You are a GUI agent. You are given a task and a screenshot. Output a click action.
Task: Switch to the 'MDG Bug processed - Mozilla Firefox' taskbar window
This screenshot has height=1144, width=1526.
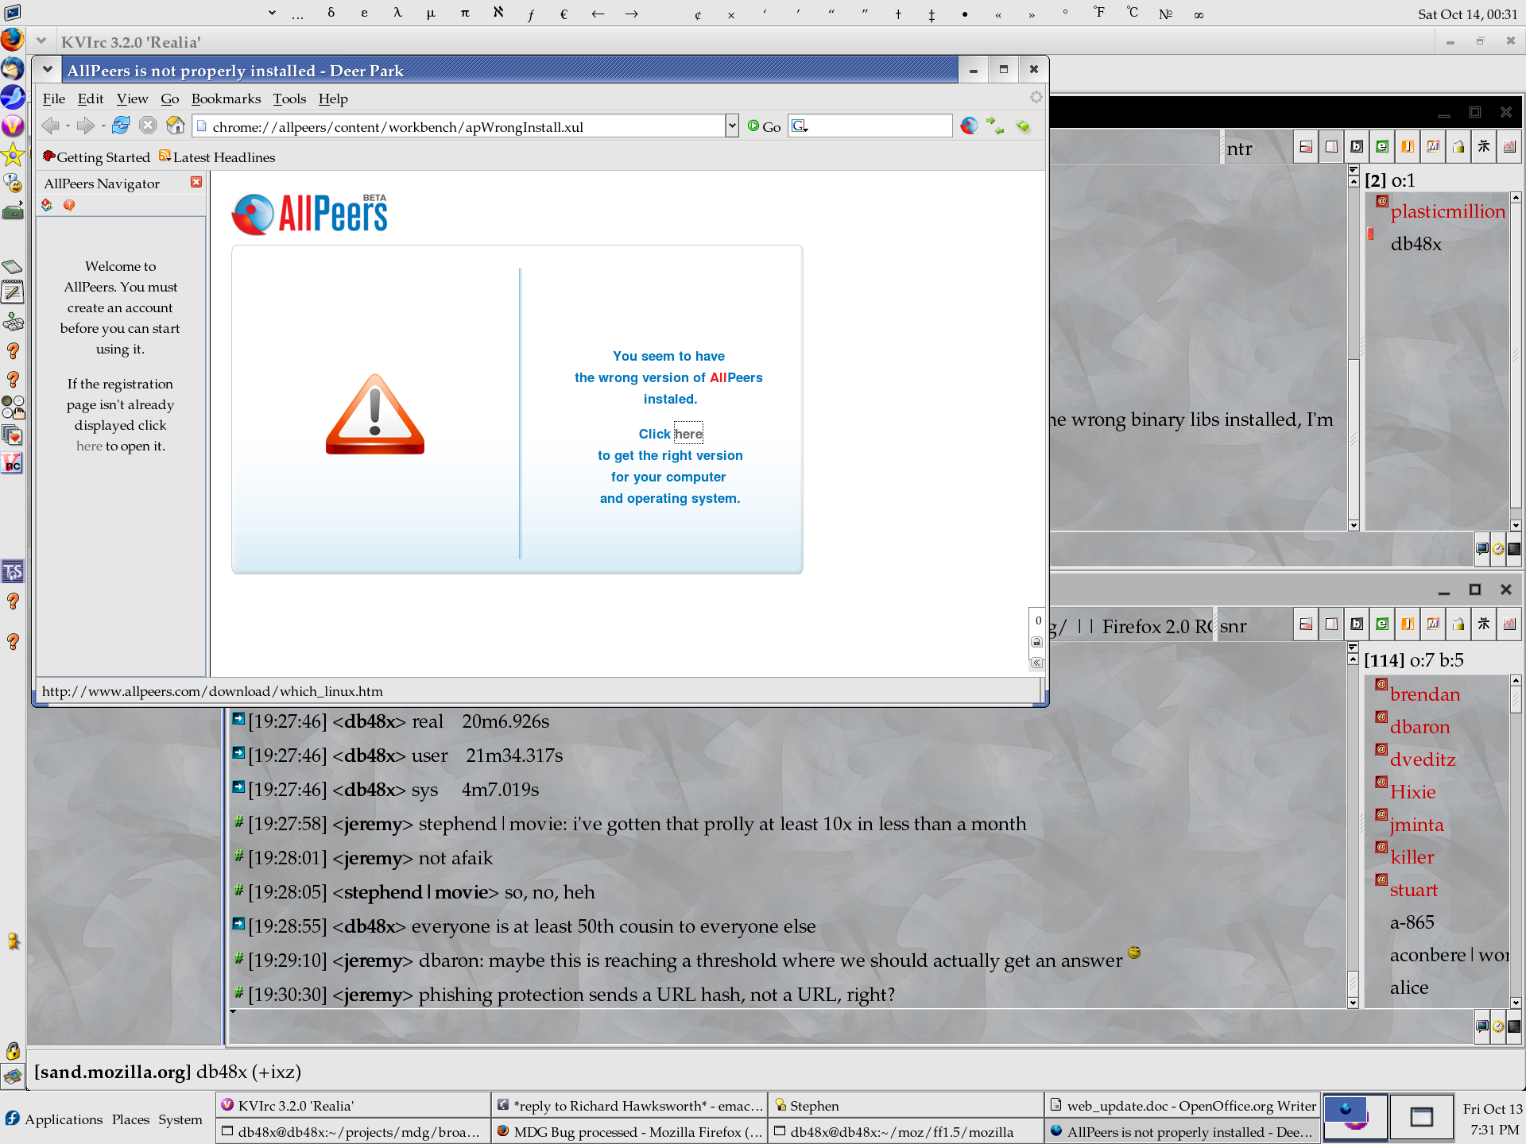click(x=630, y=1131)
